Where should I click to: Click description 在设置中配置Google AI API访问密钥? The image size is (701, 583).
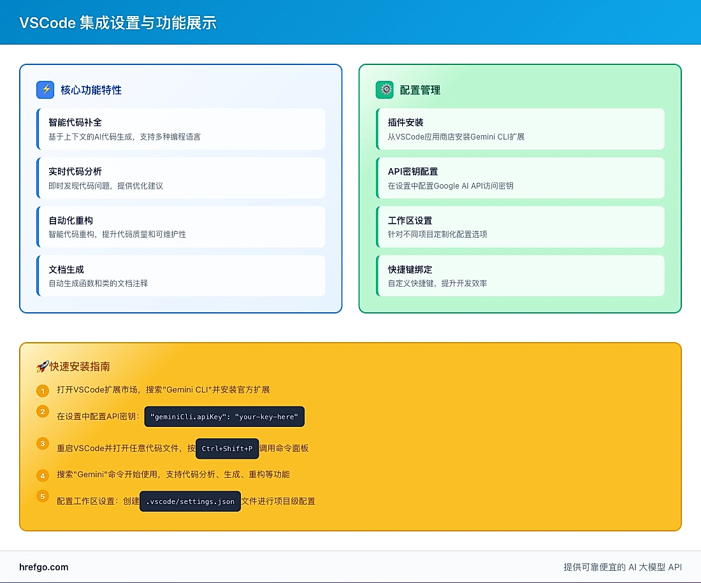pos(450,186)
